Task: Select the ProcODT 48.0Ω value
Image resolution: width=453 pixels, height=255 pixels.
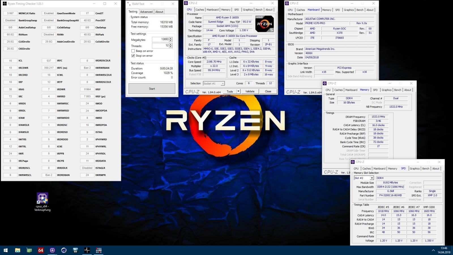Action: tap(87, 20)
